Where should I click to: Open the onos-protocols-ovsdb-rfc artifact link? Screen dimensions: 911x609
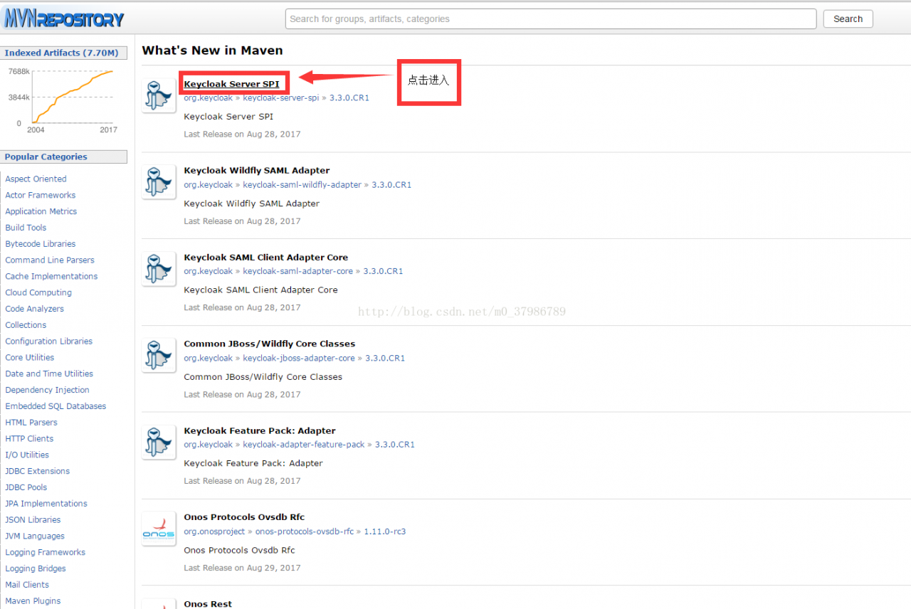point(305,531)
